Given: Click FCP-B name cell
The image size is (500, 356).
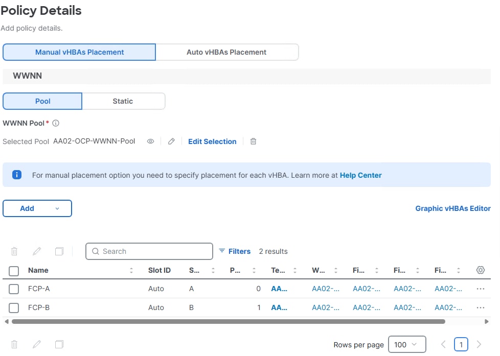Looking at the screenshot, I should click(x=39, y=307).
